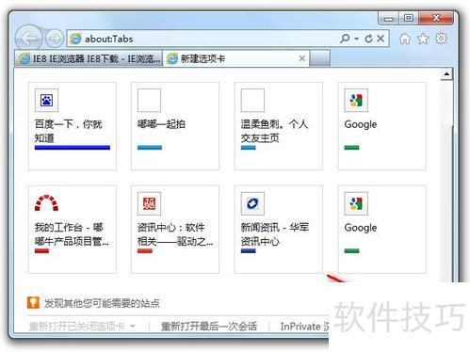
Task: Open the bottom row Google link
Action: [361, 228]
